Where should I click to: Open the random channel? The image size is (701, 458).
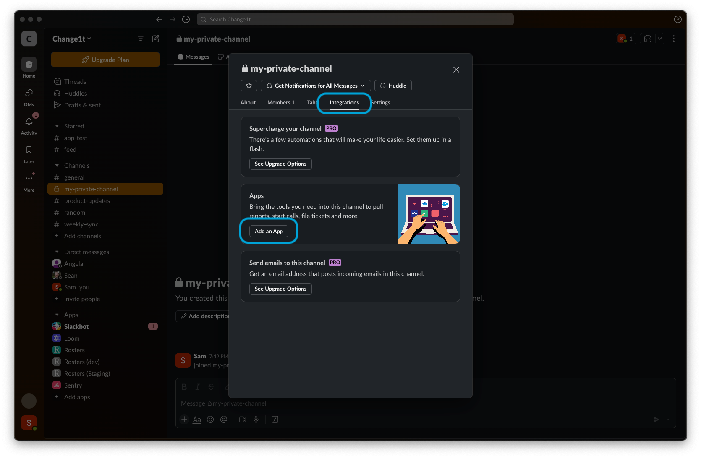coord(105,212)
